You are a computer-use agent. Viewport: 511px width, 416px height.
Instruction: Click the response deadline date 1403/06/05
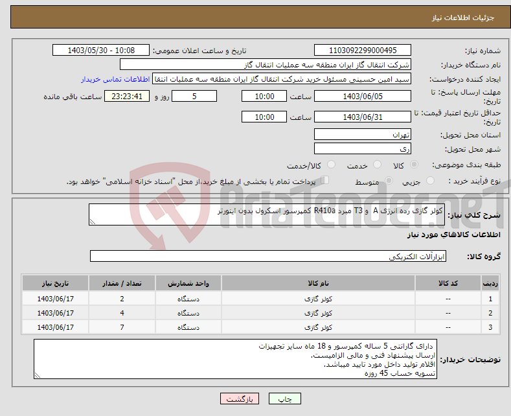(x=363, y=96)
